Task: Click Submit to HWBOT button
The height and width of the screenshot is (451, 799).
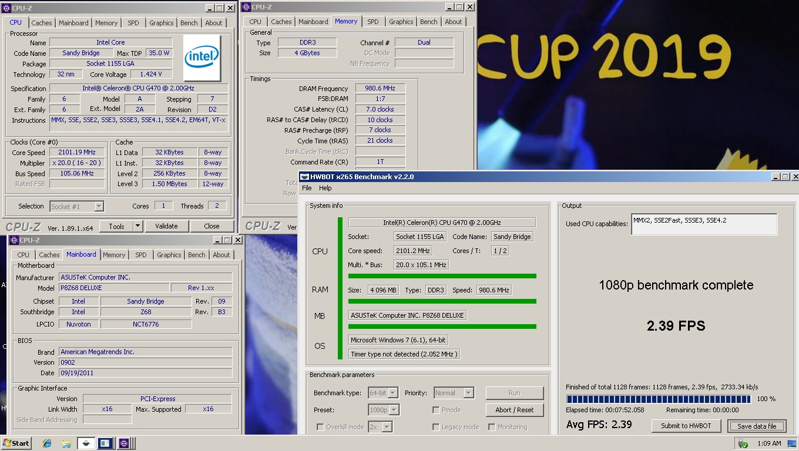Action: [x=686, y=426]
